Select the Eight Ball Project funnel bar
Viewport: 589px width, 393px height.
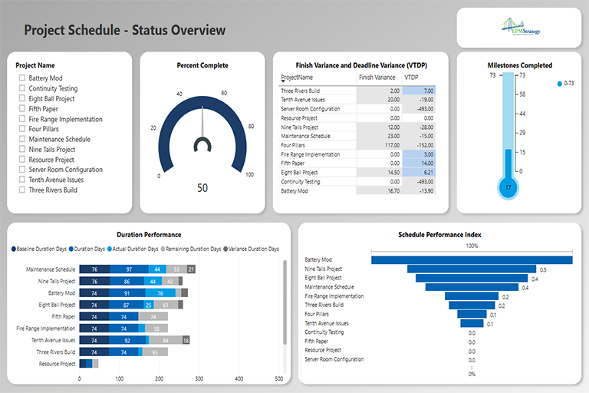click(x=472, y=278)
